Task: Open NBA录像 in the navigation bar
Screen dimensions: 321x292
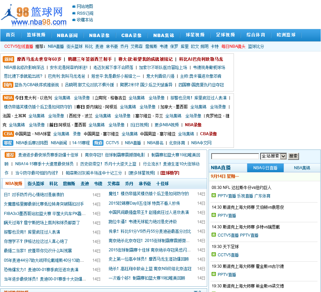Action: tap(99, 35)
